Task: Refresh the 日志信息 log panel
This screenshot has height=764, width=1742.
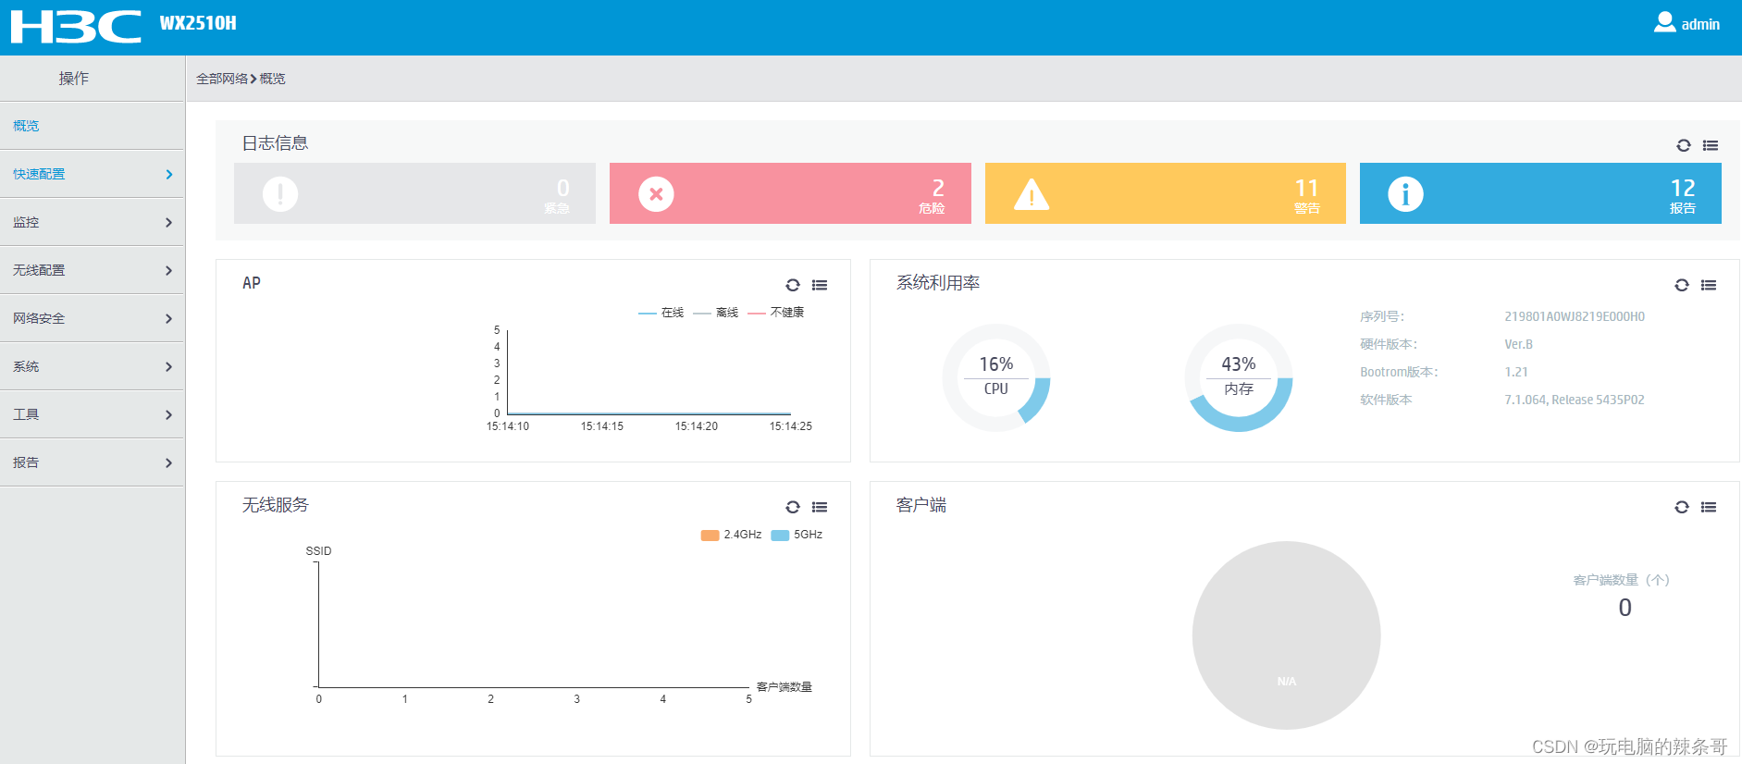Action: coord(1684,145)
